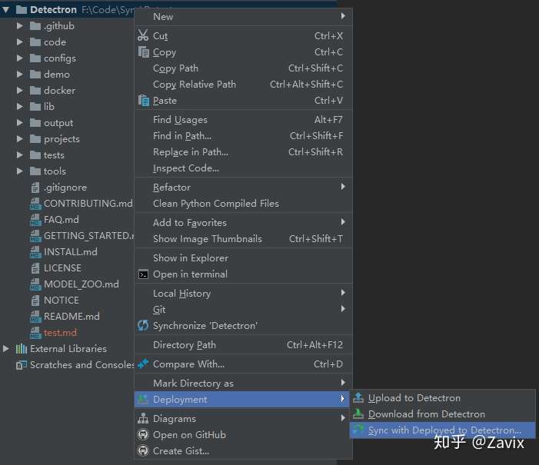Open Add to Favorites submenu
Image resolution: width=539 pixels, height=465 pixels.
click(244, 223)
